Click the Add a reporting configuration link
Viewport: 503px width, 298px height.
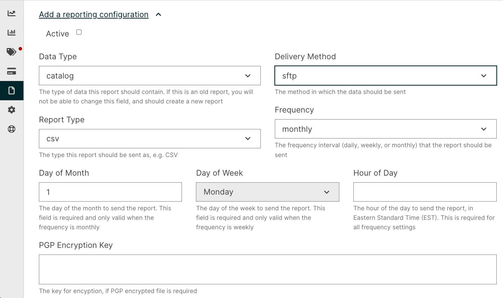pos(94,14)
